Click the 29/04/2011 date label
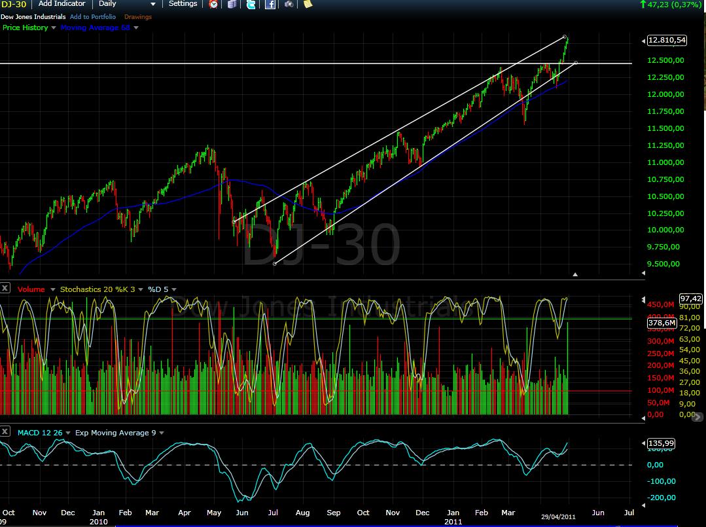 coord(558,517)
